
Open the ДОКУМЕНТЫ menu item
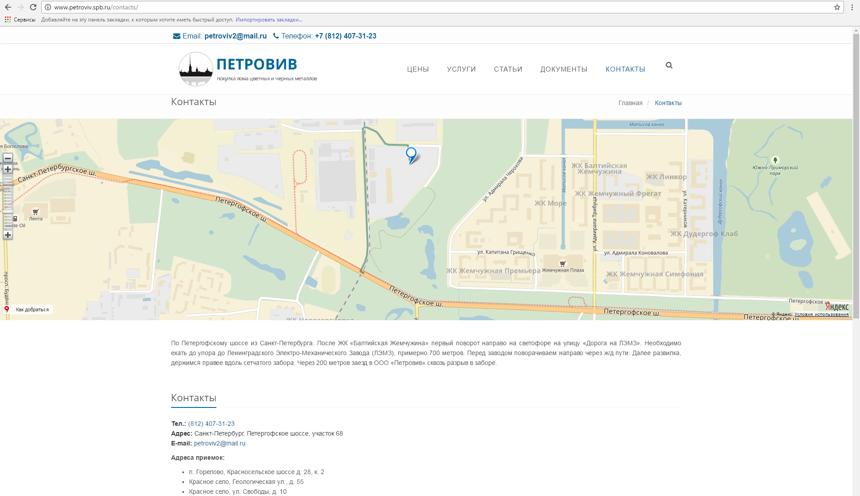click(x=563, y=69)
